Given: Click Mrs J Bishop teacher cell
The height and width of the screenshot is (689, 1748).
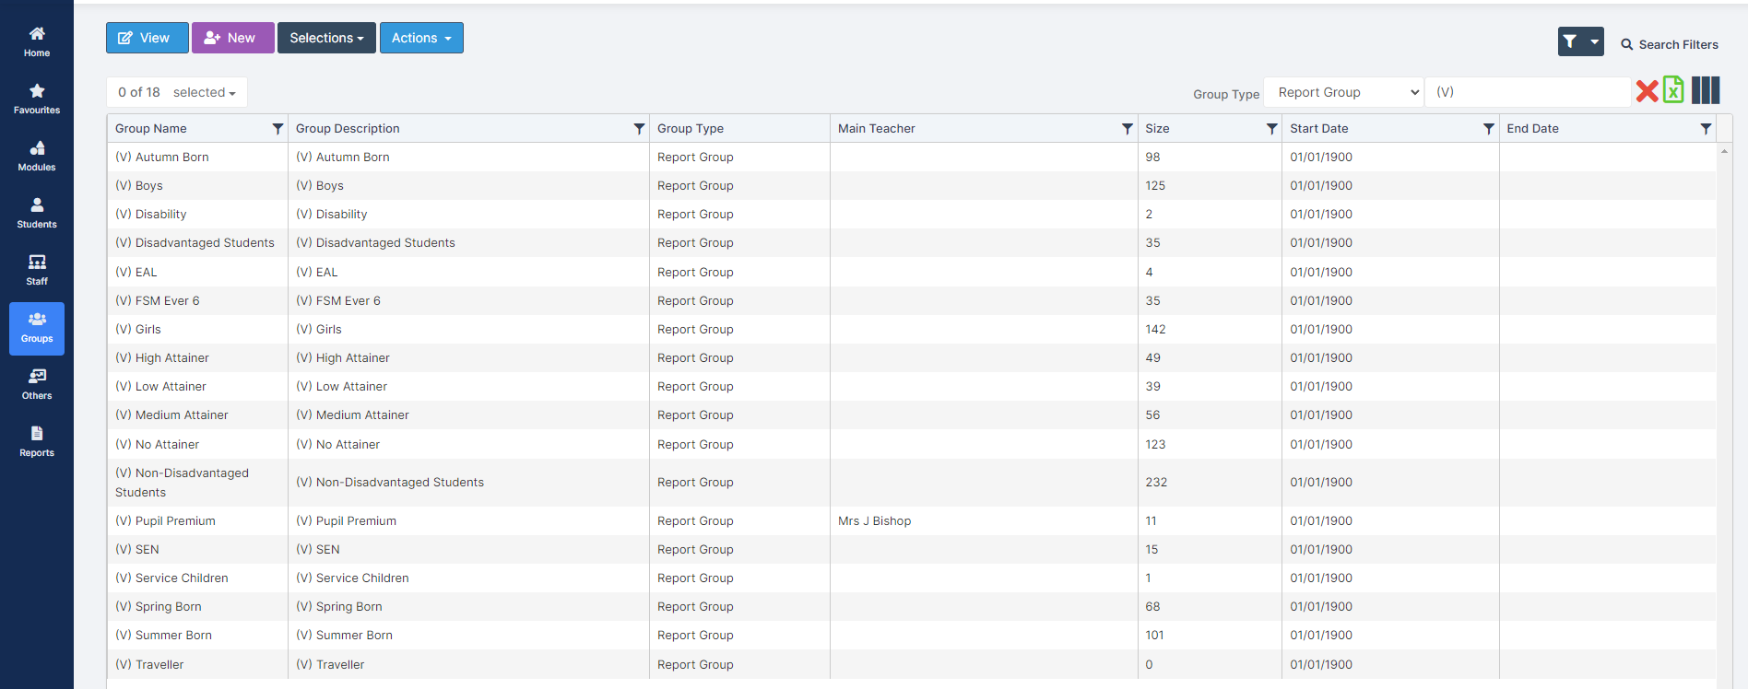Looking at the screenshot, I should click(874, 521).
